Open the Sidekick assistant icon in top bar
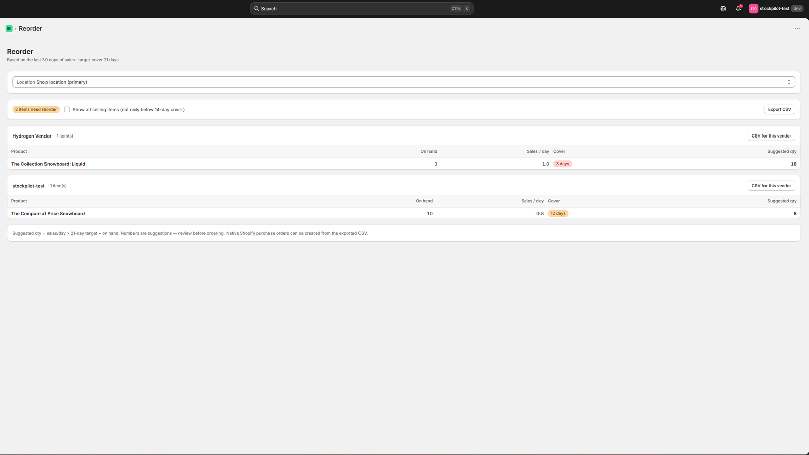 click(x=723, y=9)
